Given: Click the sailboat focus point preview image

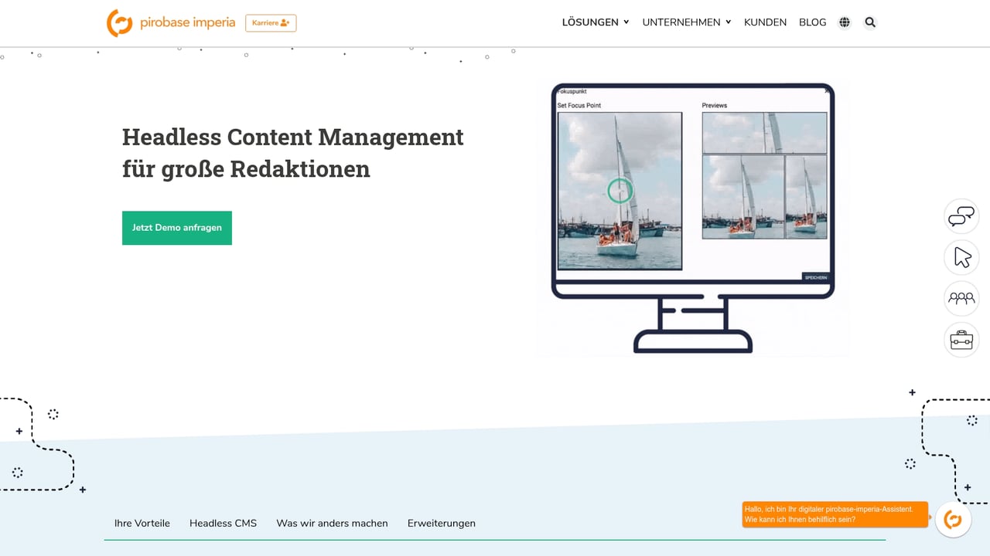Looking at the screenshot, I should (x=619, y=191).
